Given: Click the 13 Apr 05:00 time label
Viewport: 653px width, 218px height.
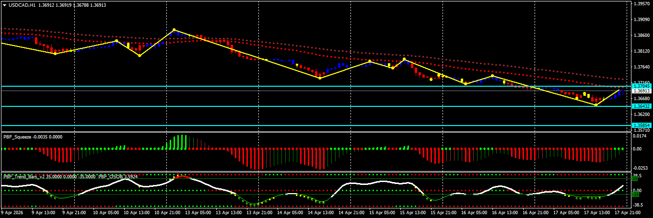Looking at the screenshot, I should coord(197,212).
